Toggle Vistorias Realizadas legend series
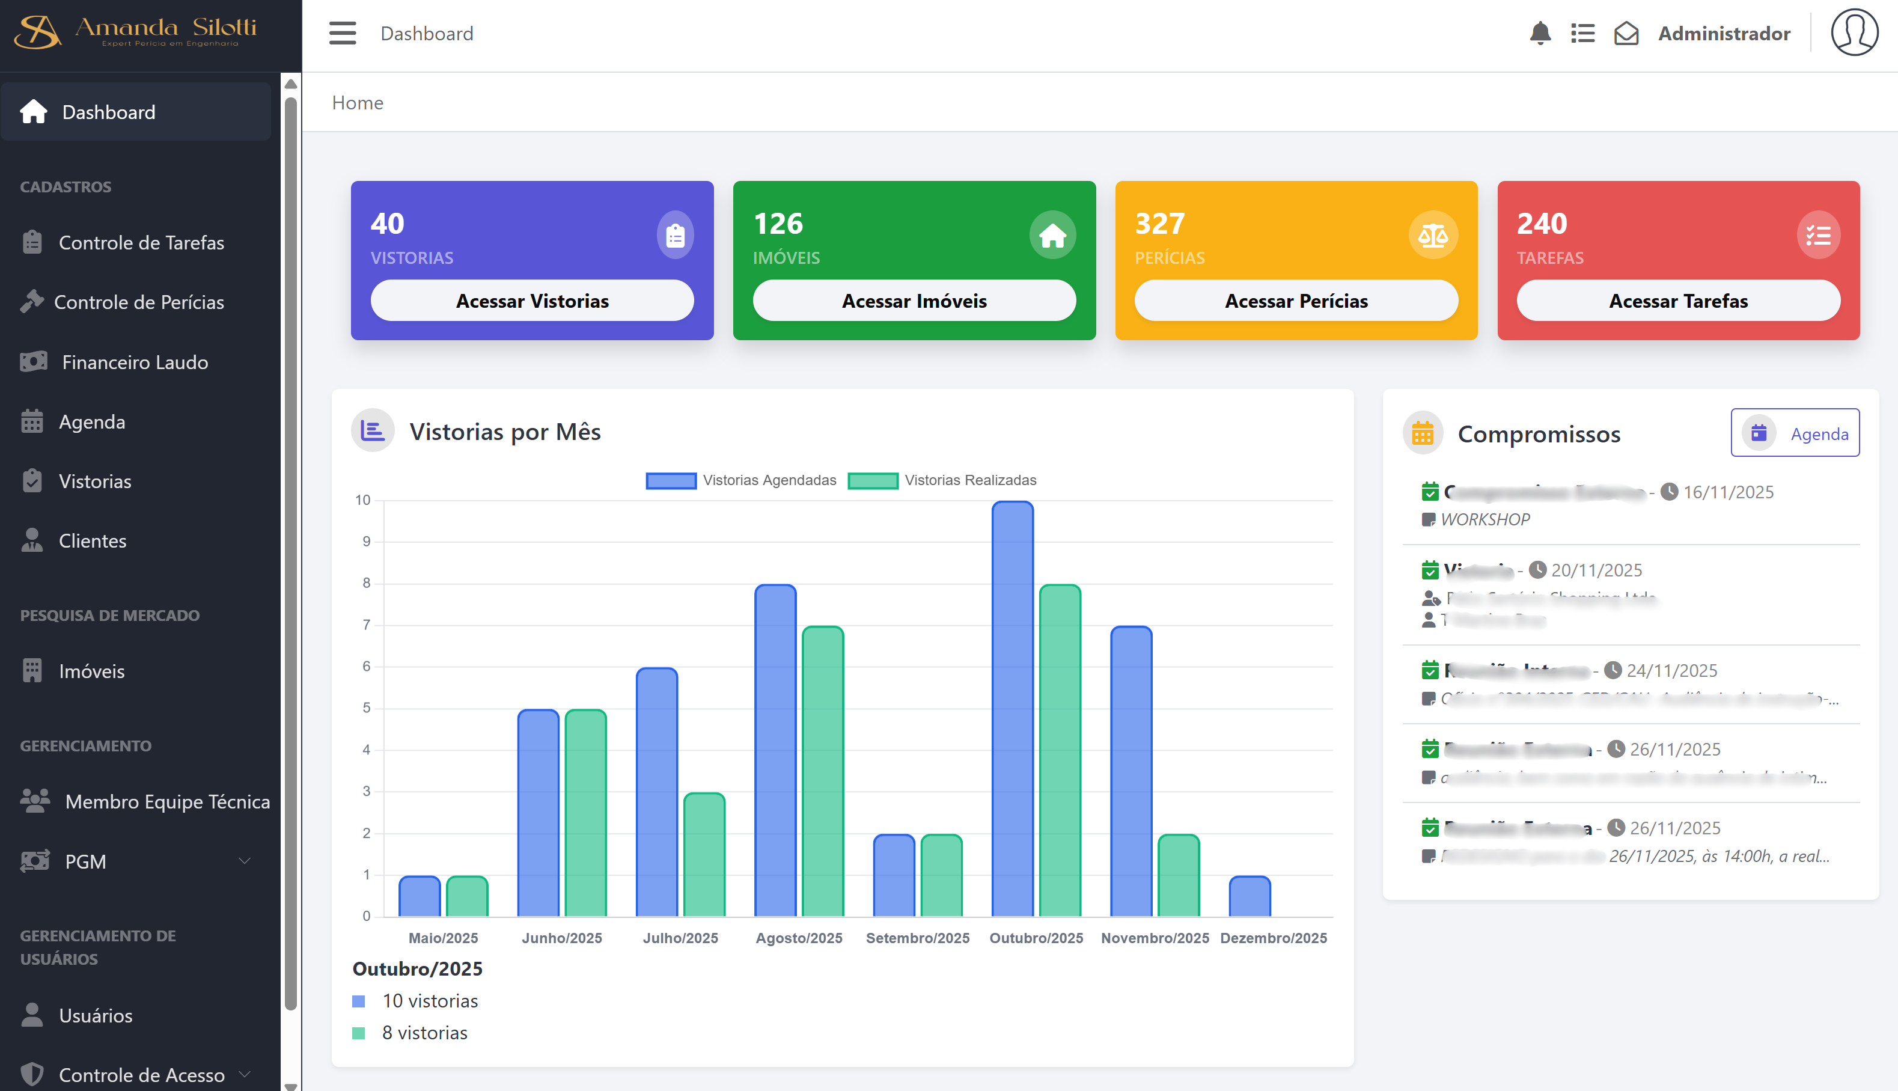Viewport: 1898px width, 1091px height. click(942, 480)
